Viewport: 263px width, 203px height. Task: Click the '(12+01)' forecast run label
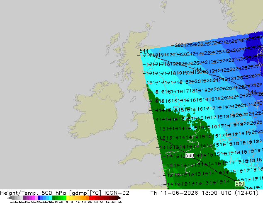(246, 193)
